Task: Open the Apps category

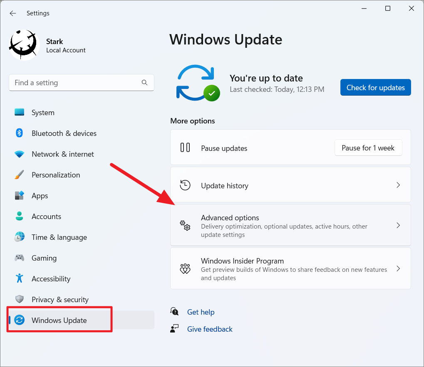Action: click(82, 195)
